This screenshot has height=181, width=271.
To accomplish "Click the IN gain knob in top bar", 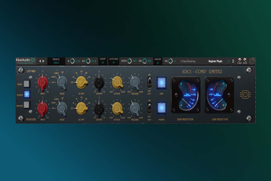I will click(x=72, y=61).
